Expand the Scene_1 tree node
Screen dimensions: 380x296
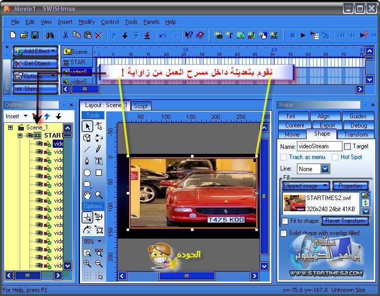[11, 127]
